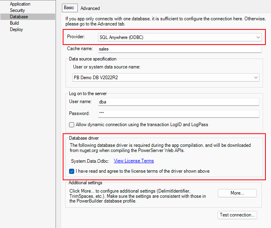The width and height of the screenshot is (271, 228).
Task: Switch to the Advanced tab
Action: click(90, 8)
